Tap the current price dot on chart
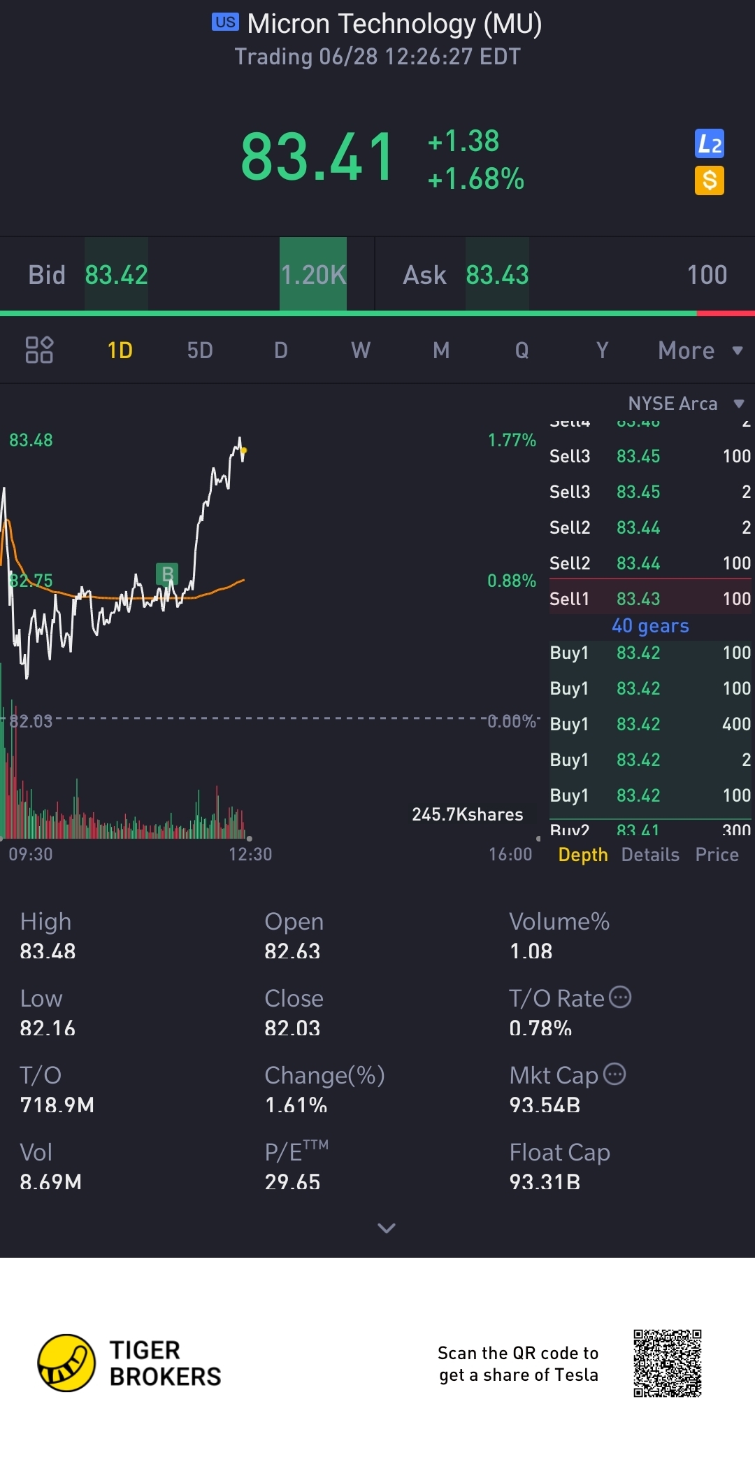The image size is (755, 1469). click(243, 451)
